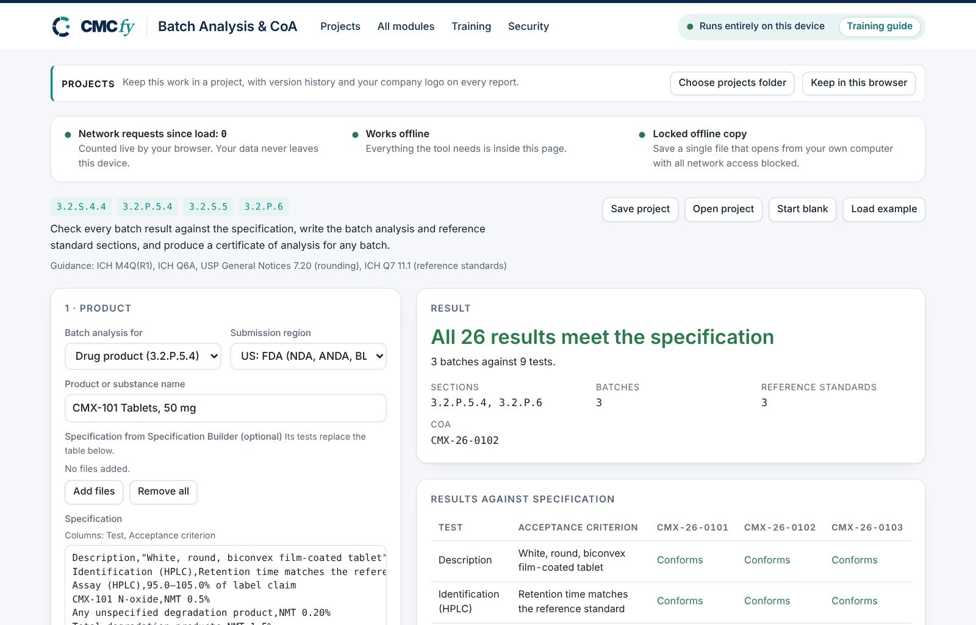Click the 'No files added.' text
The image size is (976, 625).
(x=98, y=469)
